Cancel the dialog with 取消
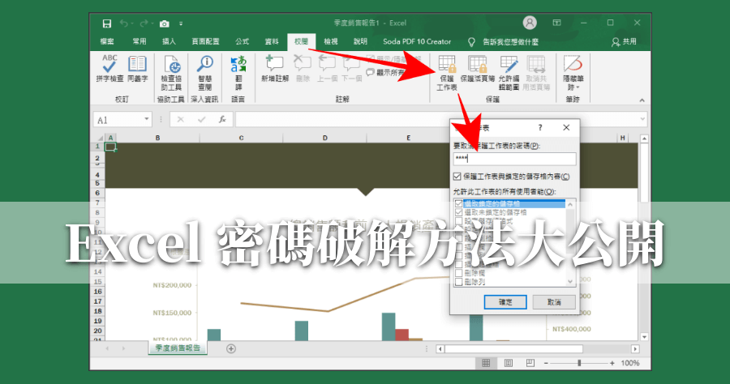This screenshot has width=730, height=384. tap(554, 302)
